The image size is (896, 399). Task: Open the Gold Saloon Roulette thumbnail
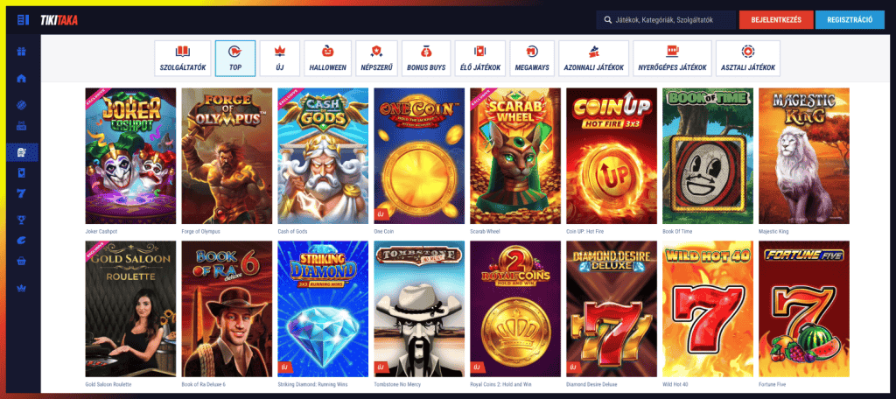click(x=131, y=309)
